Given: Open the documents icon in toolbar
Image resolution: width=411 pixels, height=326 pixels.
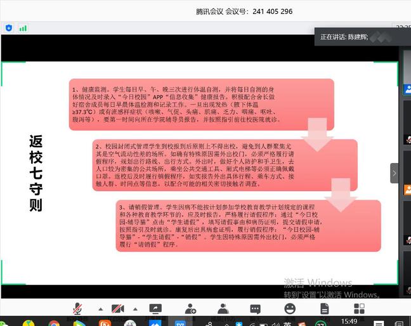Looking at the screenshot, I should coord(325,309).
